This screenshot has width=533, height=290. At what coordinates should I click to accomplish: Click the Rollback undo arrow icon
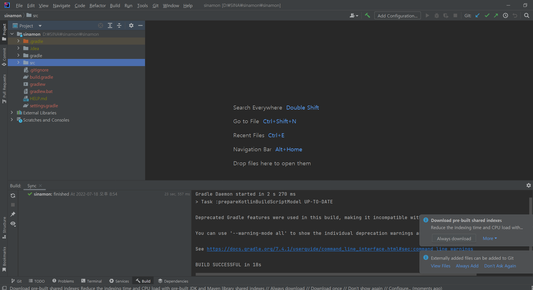pos(515,15)
